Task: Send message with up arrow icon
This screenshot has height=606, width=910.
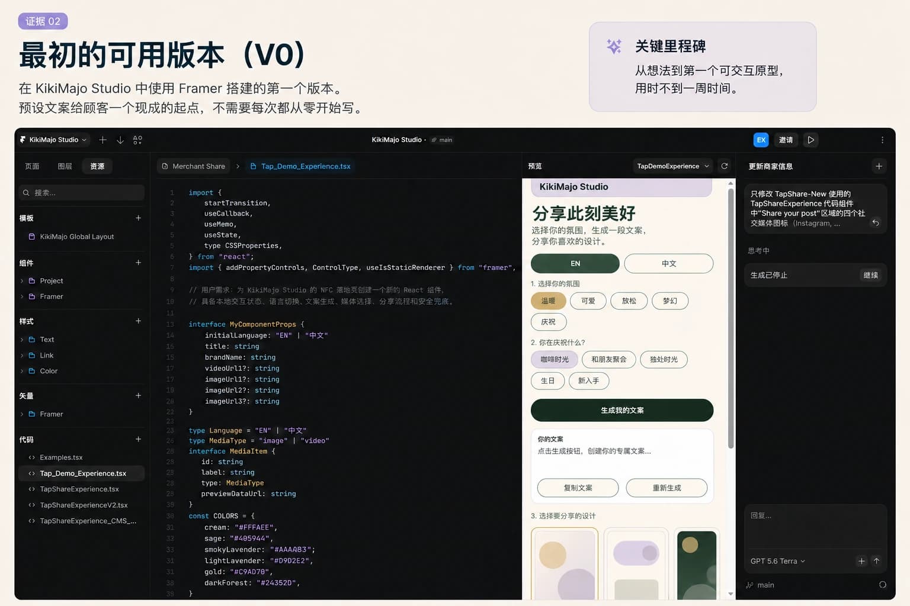Action: (x=876, y=560)
